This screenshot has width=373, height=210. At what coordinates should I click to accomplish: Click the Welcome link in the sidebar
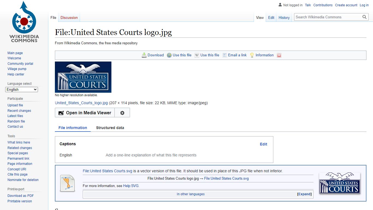tap(14, 58)
